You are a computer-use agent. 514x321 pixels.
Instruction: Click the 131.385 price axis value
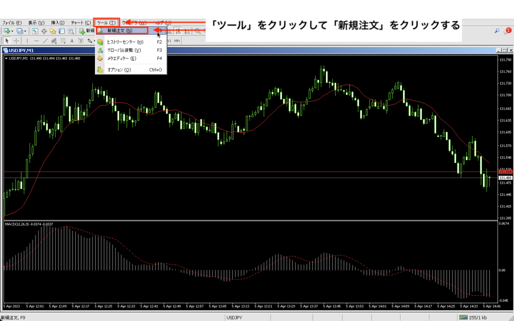505,218
